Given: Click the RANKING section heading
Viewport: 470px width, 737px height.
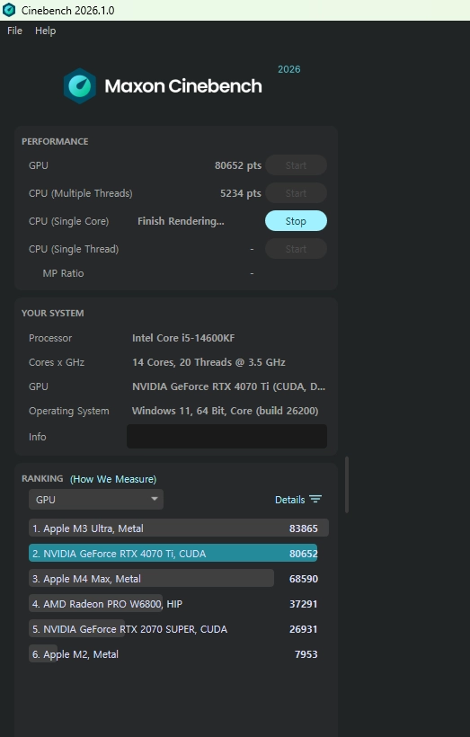Looking at the screenshot, I should point(42,478).
